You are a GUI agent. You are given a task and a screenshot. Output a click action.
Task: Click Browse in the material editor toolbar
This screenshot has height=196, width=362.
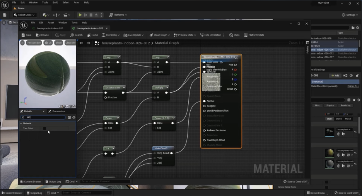click(42, 35)
